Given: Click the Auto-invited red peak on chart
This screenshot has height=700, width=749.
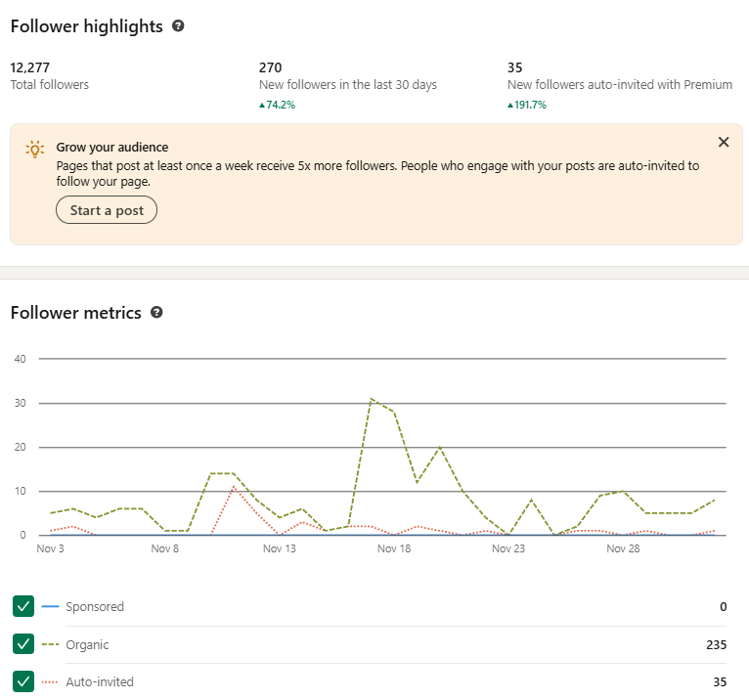Looking at the screenshot, I should pyautogui.click(x=234, y=487).
